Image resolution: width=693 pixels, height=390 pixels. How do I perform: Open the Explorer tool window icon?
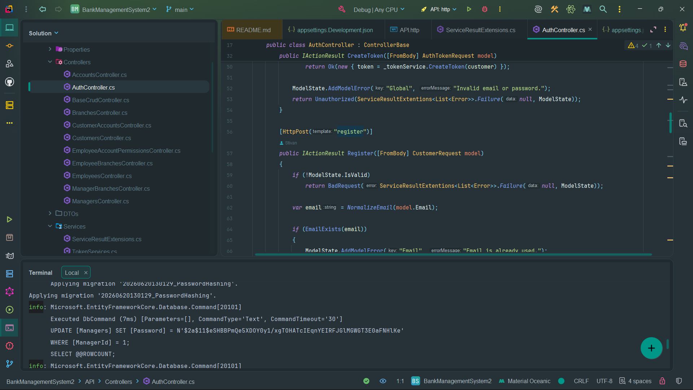(x=9, y=27)
